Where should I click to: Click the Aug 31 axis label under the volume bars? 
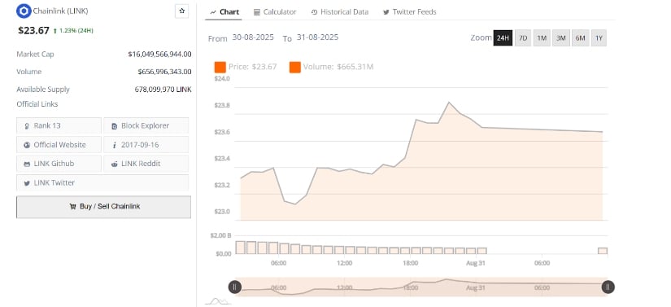476,263
